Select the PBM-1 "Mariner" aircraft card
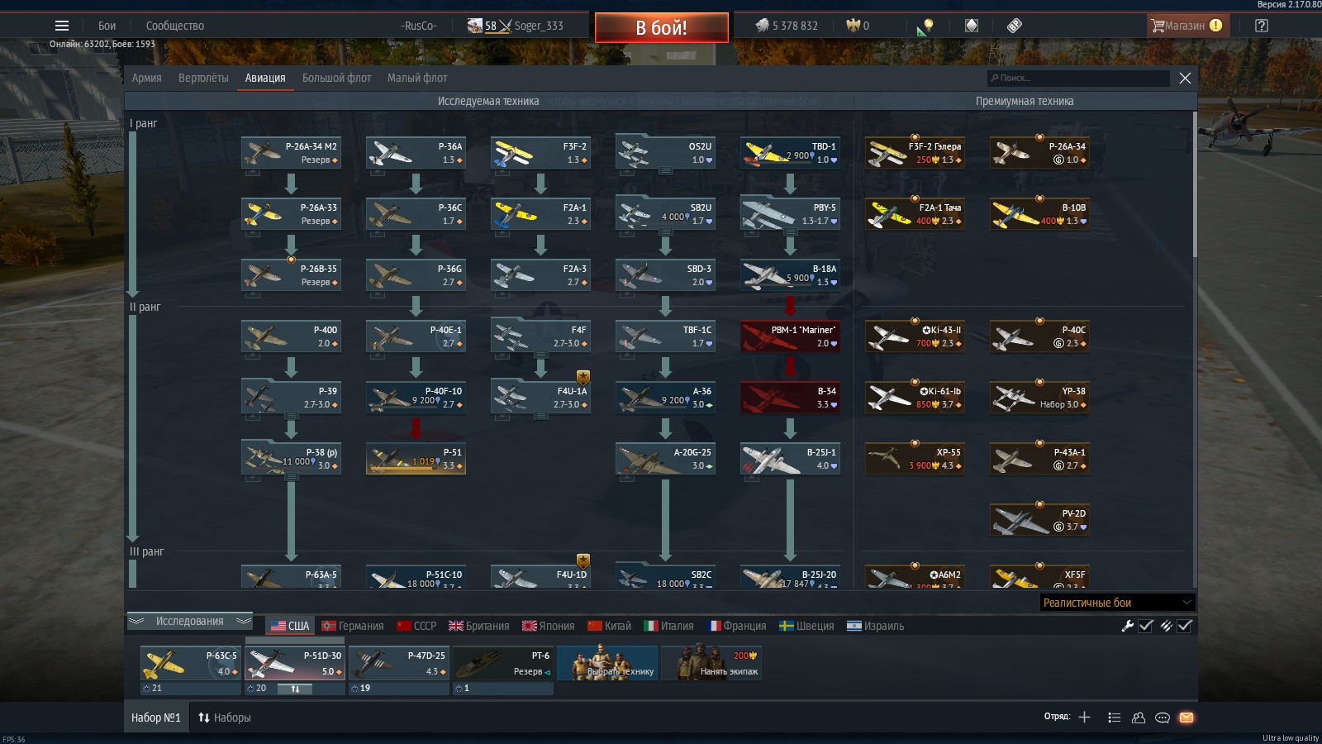The image size is (1322, 744). pos(790,336)
